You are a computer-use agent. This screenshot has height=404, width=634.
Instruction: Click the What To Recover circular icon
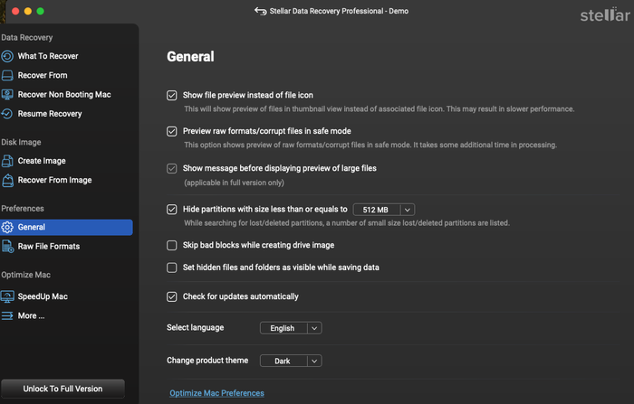pyautogui.click(x=7, y=56)
